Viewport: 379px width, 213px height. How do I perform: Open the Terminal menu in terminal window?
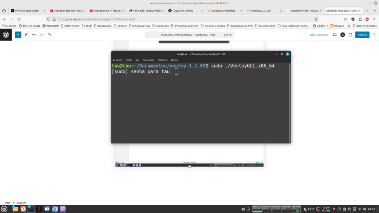coord(162,60)
